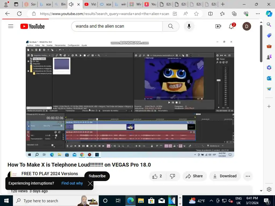This screenshot has height=206, width=275.
Task: Open sidebar Drop paper plane icon
Action: click(x=269, y=89)
